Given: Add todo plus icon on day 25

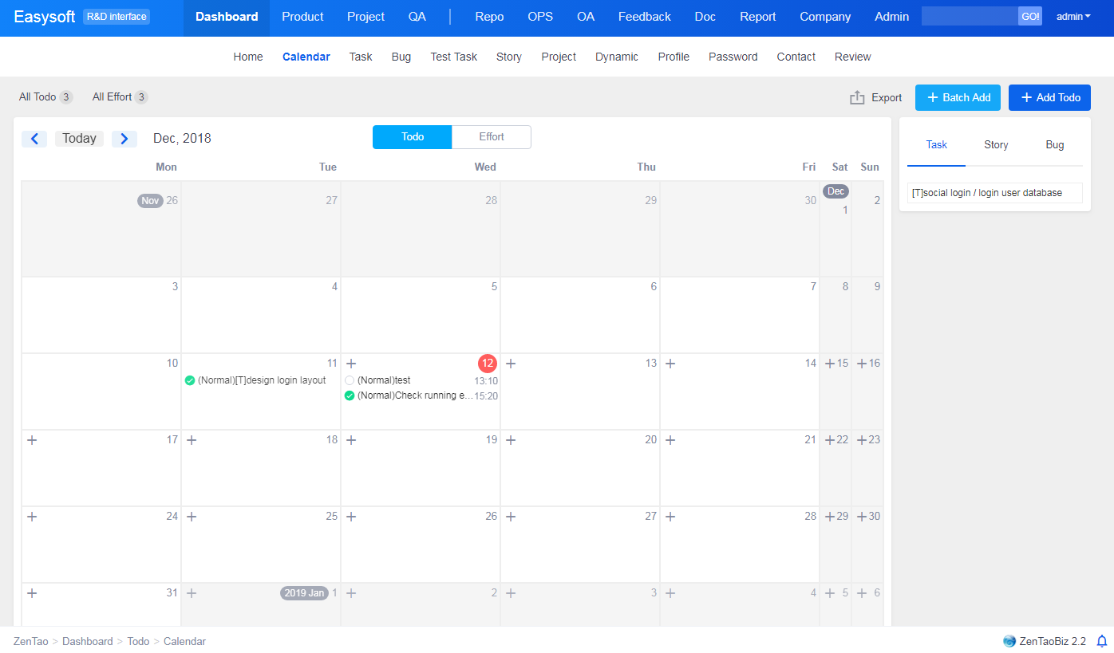Looking at the screenshot, I should coord(192,517).
